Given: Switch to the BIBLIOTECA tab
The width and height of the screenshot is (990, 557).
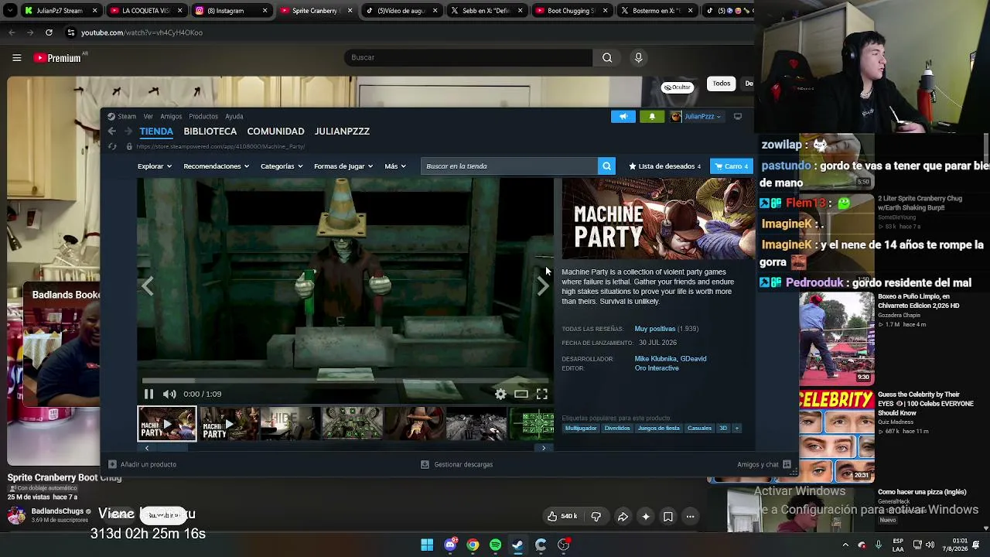Looking at the screenshot, I should (210, 132).
